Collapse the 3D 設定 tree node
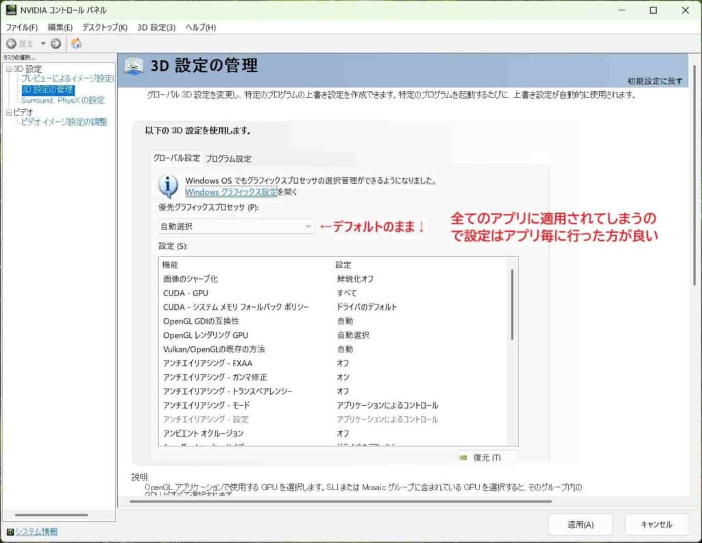This screenshot has width=702, height=543. click(8, 69)
